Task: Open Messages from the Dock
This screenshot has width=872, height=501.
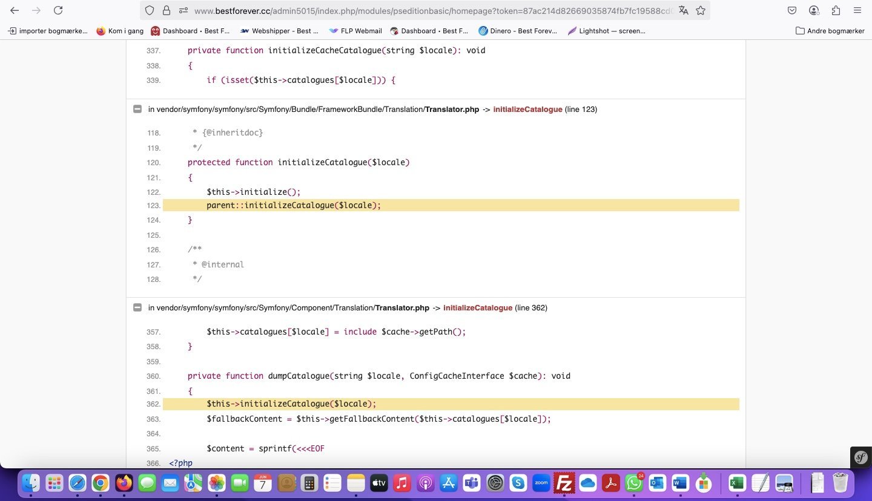Action: pos(147,483)
